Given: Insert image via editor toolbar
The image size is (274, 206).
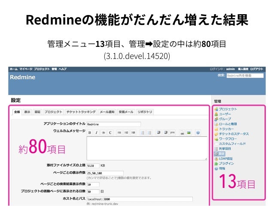Looking at the screenshot, I should pyautogui.click(x=189, y=132).
